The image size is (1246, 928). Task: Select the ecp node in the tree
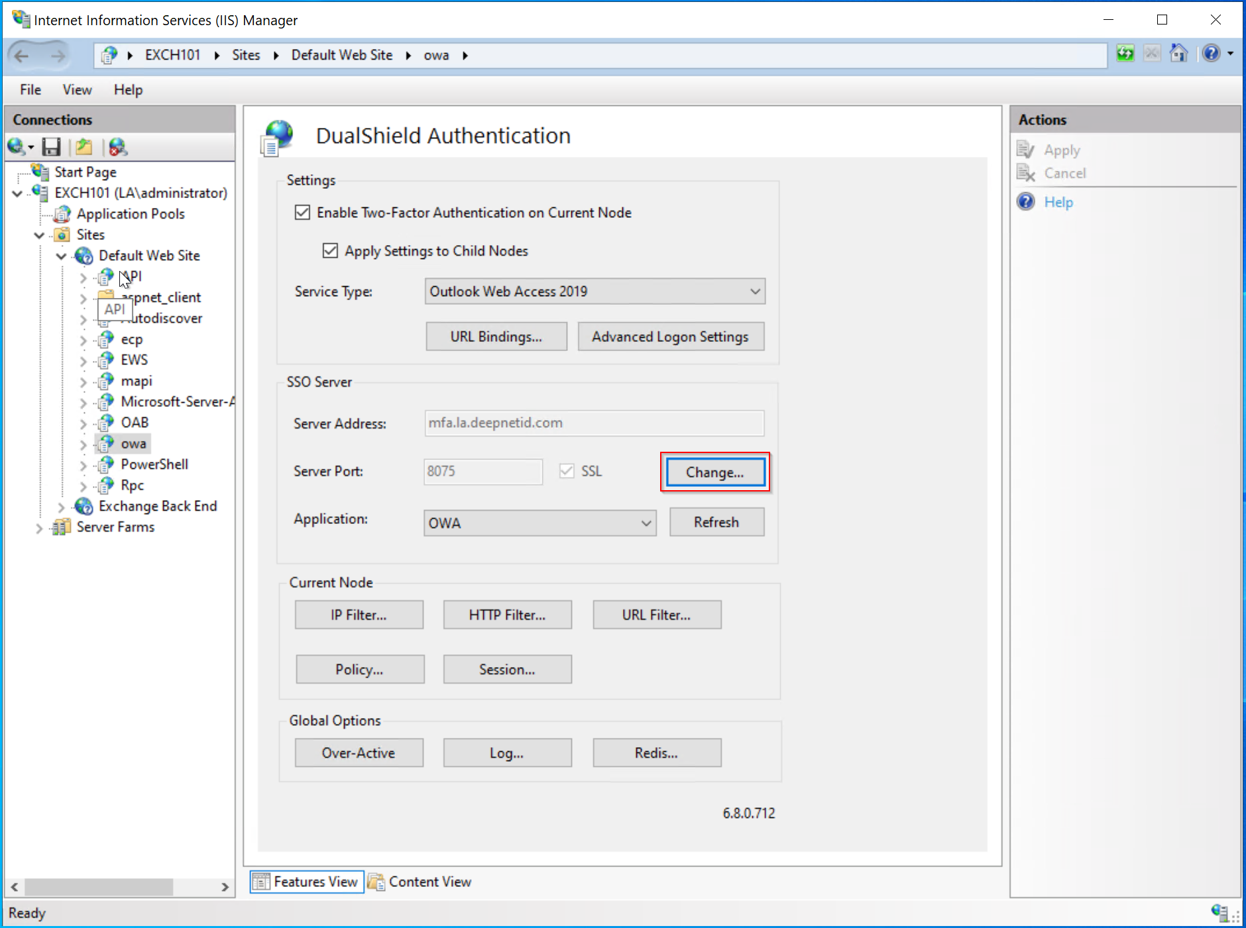click(131, 340)
